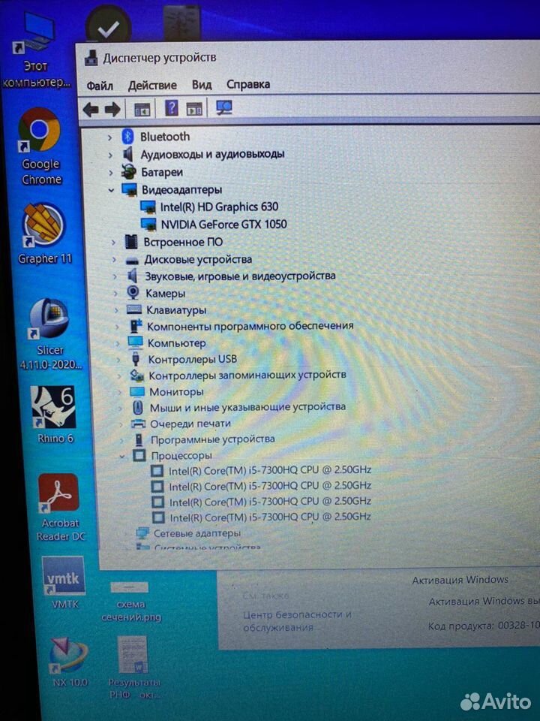This screenshot has height=721, width=540.
Task: Click Диспетчер устройств window title icon
Action: pos(91,59)
